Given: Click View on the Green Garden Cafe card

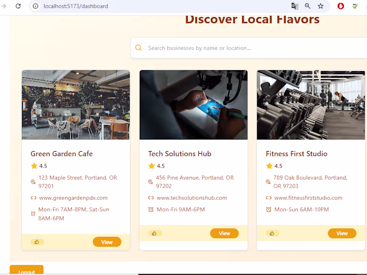Looking at the screenshot, I should (107, 242).
